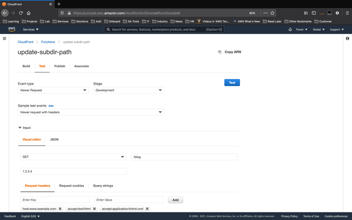Go to the browser home page icon
Screen dimensions: 352x220
pyautogui.click(x=29, y=13)
